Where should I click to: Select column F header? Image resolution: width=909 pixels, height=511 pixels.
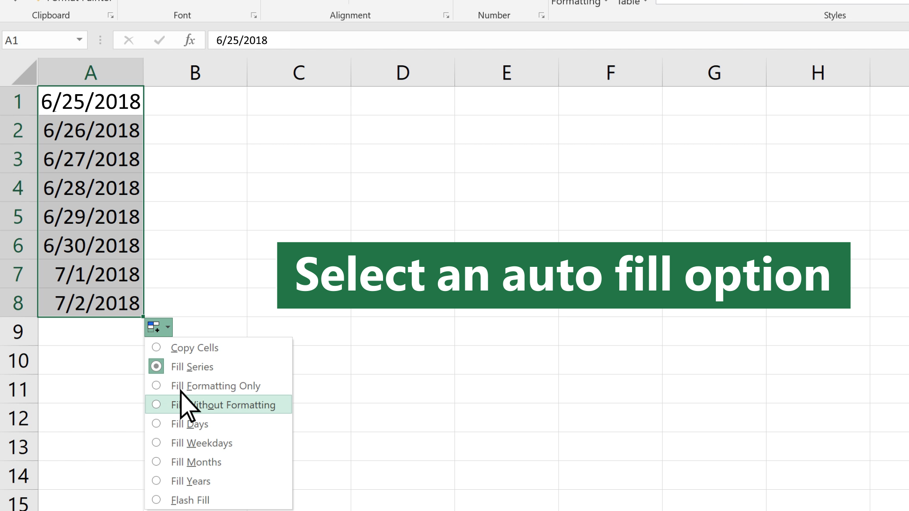point(610,72)
